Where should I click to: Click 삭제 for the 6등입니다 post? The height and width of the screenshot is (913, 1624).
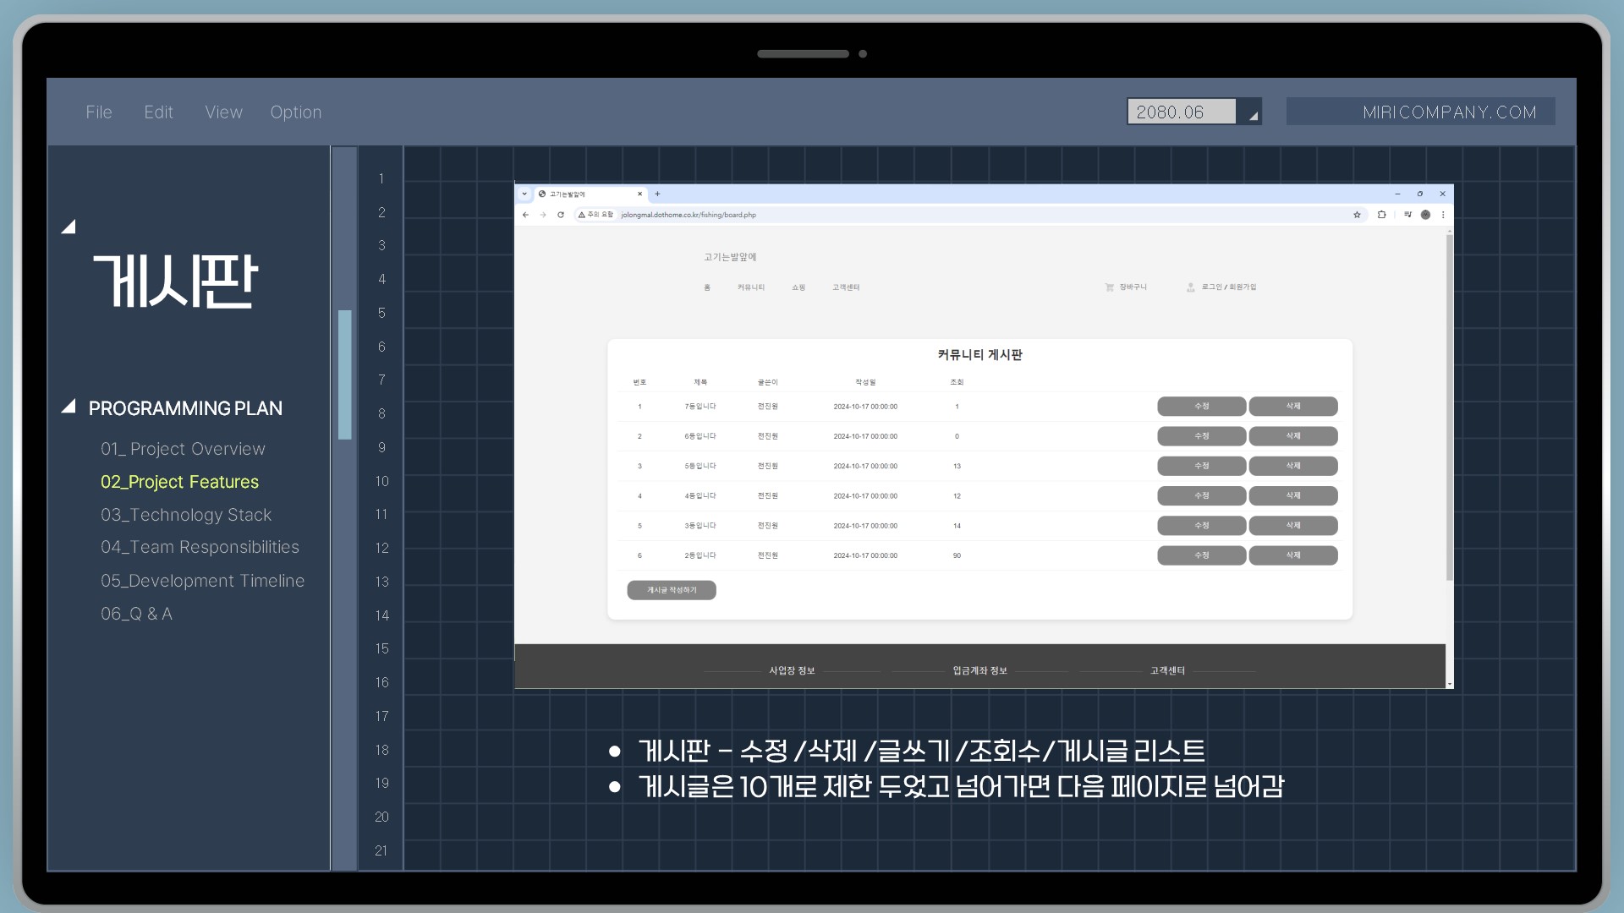pyautogui.click(x=1293, y=436)
